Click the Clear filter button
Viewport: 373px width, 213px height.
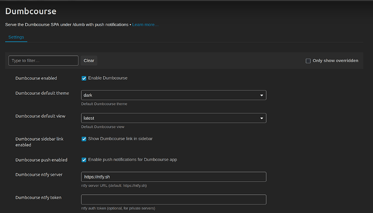click(89, 61)
